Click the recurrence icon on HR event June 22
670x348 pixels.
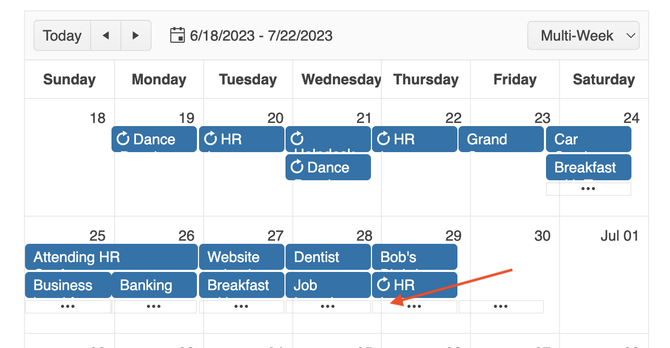(x=384, y=139)
